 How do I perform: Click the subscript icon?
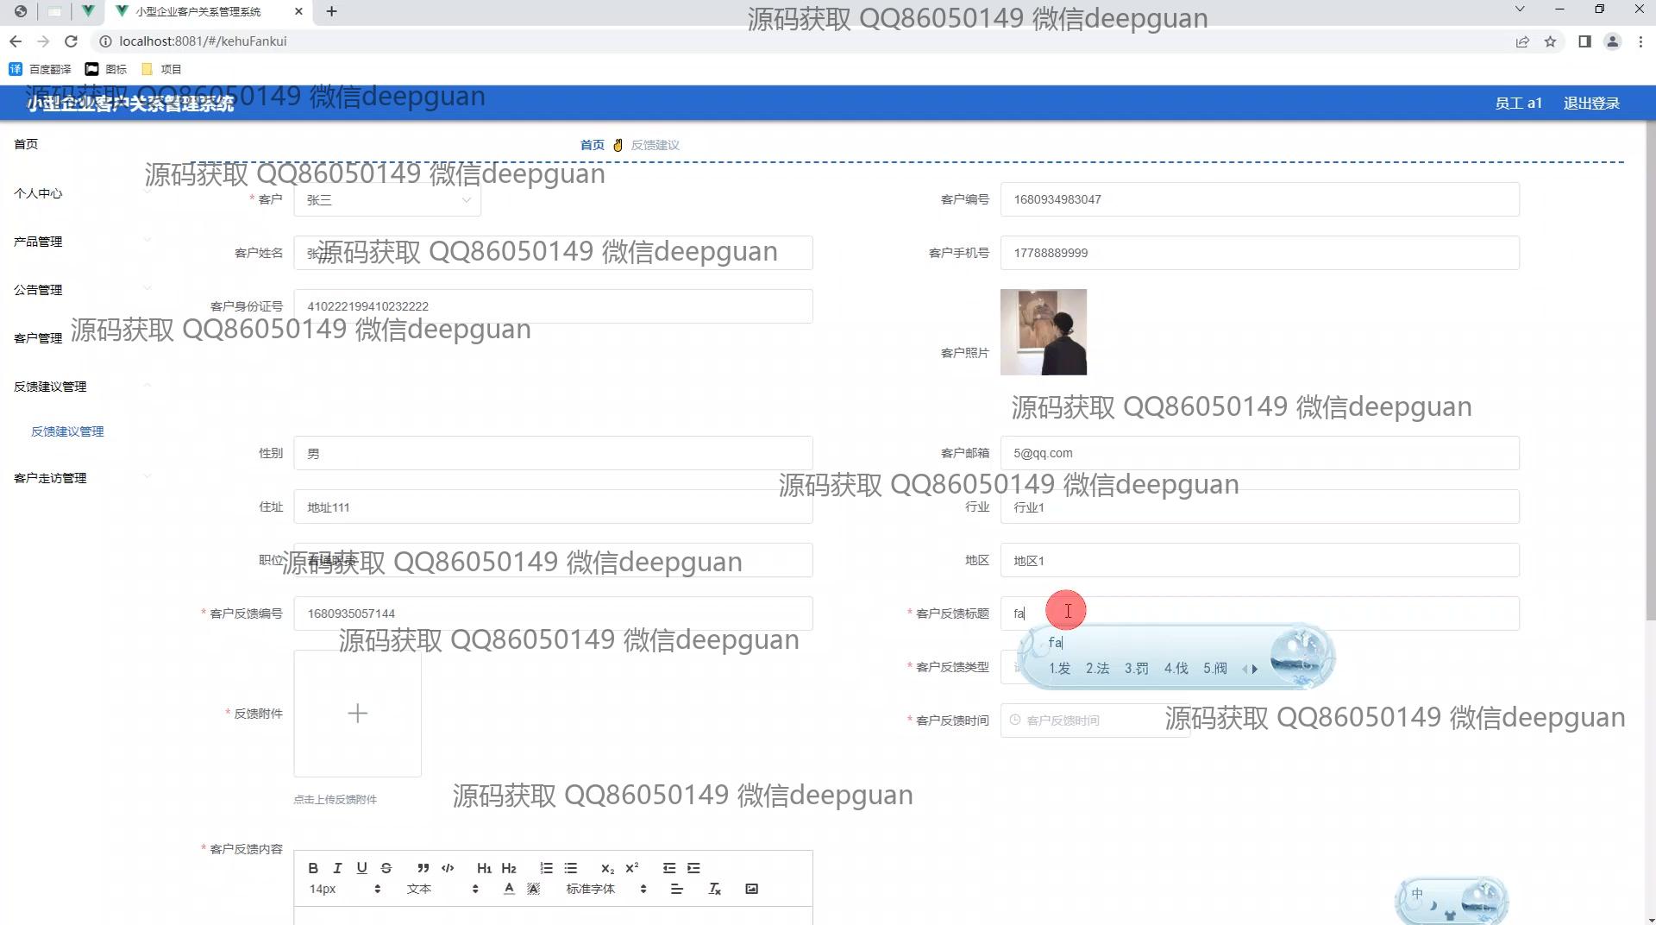tap(607, 868)
